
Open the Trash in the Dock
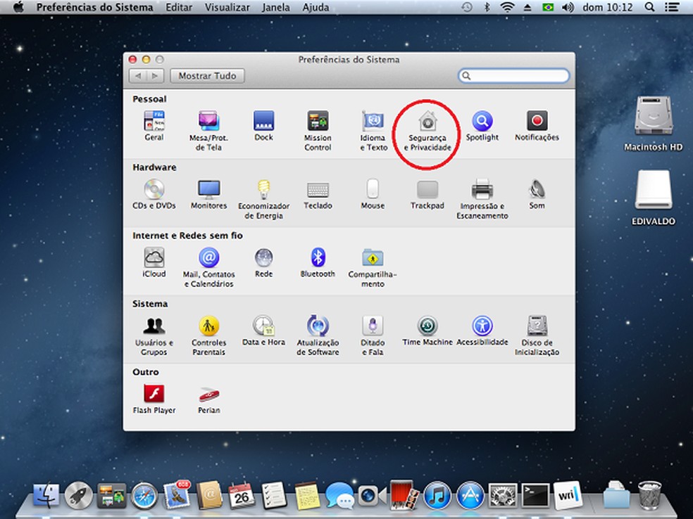[649, 495]
